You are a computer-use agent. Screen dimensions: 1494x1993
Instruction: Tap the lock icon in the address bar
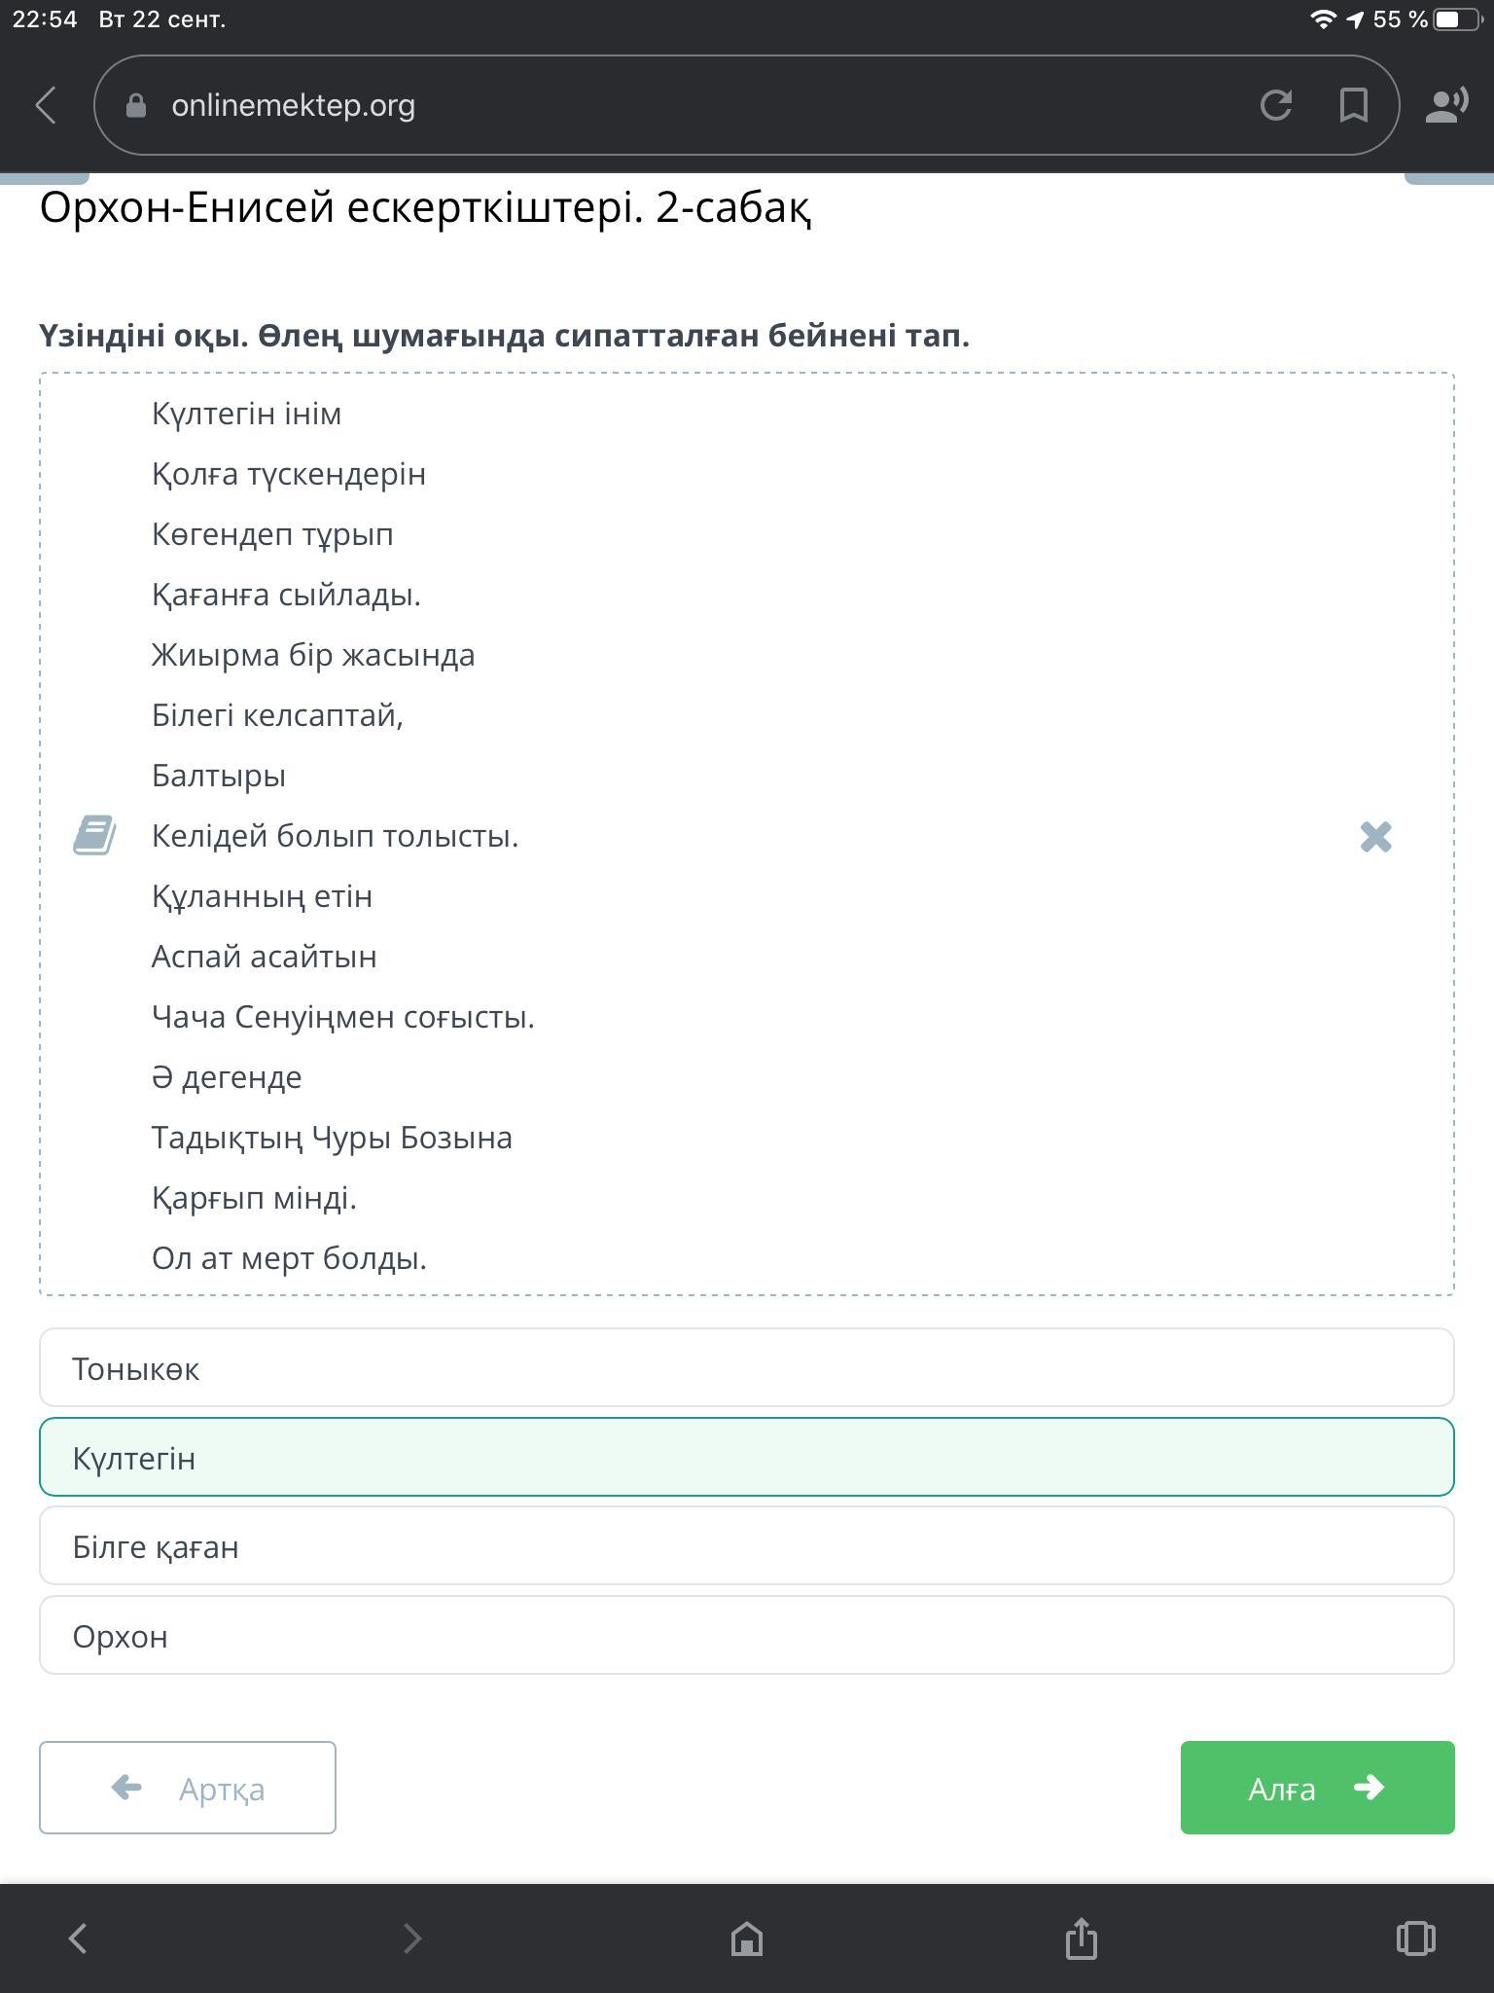pyautogui.click(x=136, y=105)
